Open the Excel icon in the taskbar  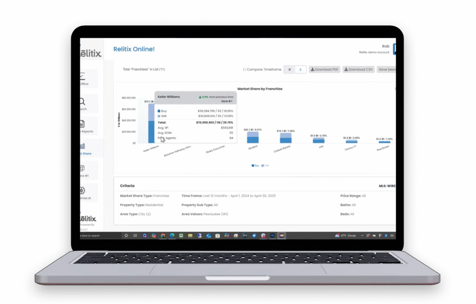point(181,235)
